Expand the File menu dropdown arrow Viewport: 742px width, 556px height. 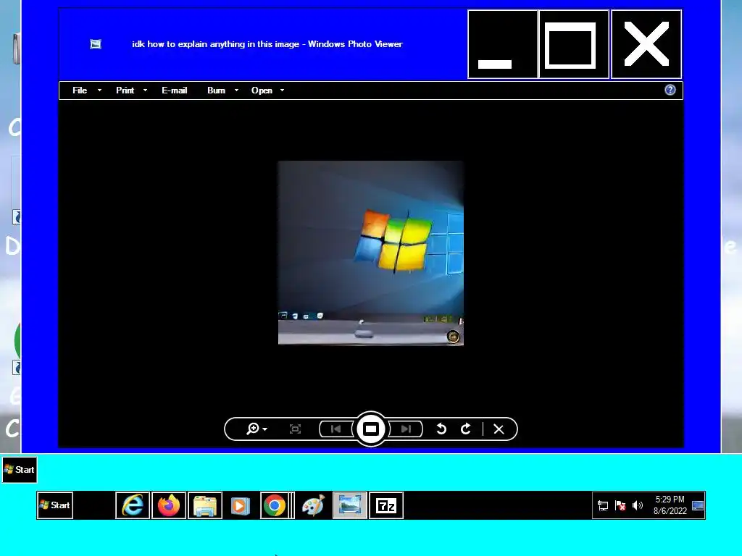99,90
